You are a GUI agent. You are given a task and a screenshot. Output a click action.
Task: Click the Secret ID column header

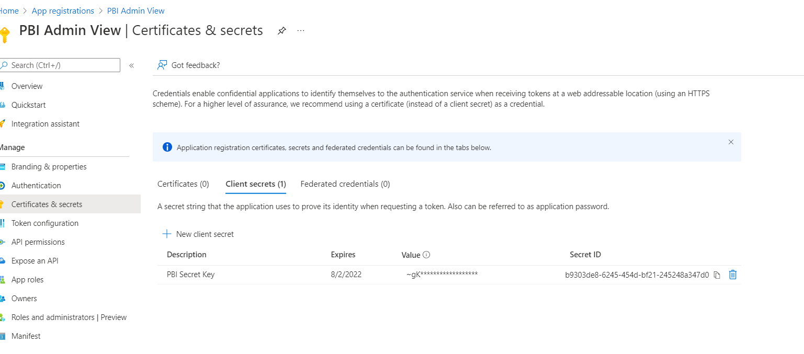[x=585, y=255]
